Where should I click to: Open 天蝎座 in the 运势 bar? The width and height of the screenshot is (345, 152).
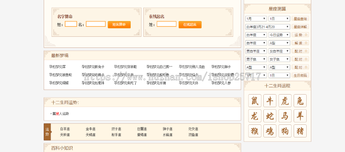(90, 135)
